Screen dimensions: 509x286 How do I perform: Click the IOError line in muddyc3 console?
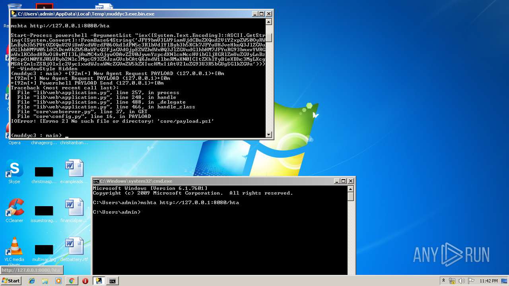(x=113, y=121)
